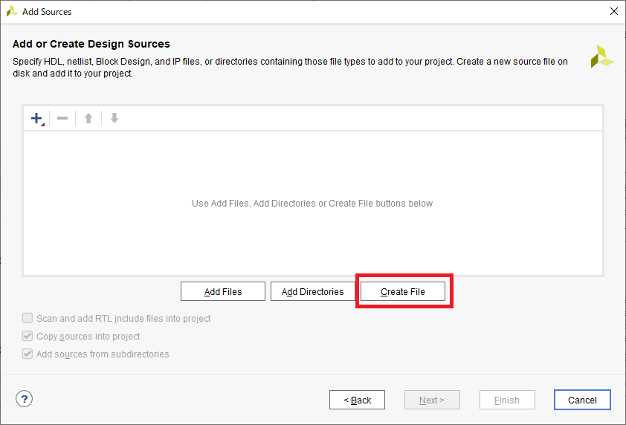This screenshot has width=626, height=425.
Task: Toggle Copy sources into project checkbox
Action: (x=28, y=336)
